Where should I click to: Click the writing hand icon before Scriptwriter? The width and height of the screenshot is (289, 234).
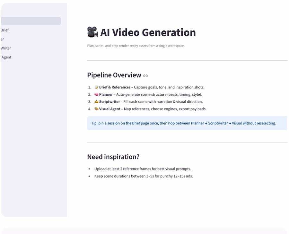click(96, 102)
